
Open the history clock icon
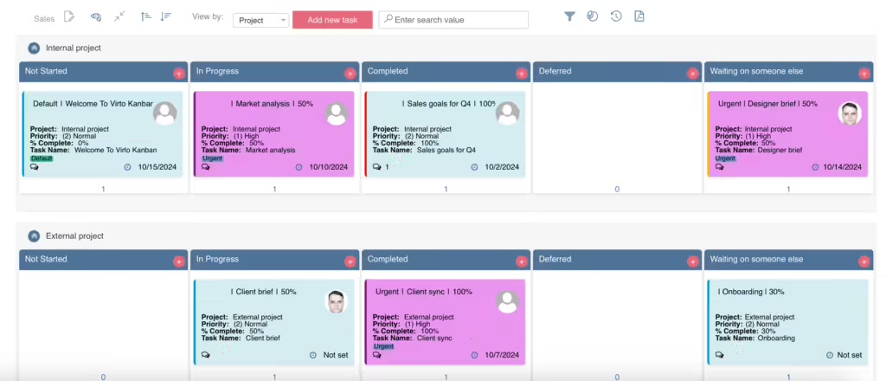(x=616, y=16)
